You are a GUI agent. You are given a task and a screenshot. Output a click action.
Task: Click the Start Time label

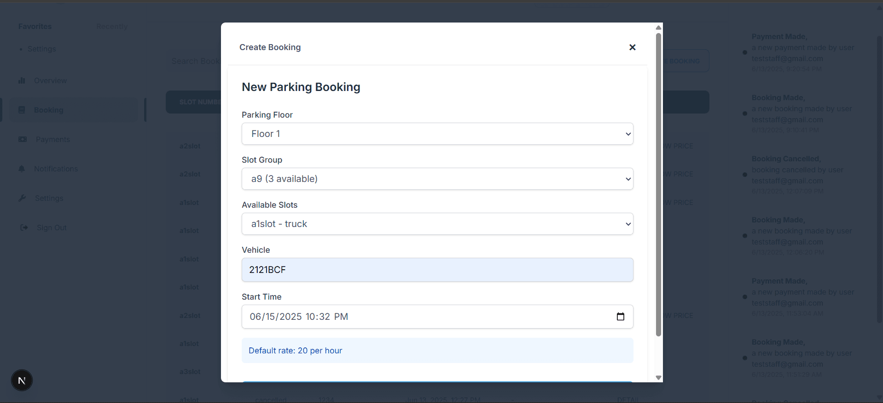[x=261, y=297]
